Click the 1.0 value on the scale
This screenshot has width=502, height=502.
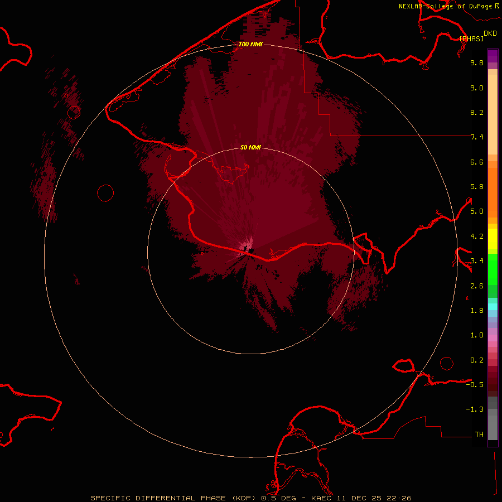point(477,335)
